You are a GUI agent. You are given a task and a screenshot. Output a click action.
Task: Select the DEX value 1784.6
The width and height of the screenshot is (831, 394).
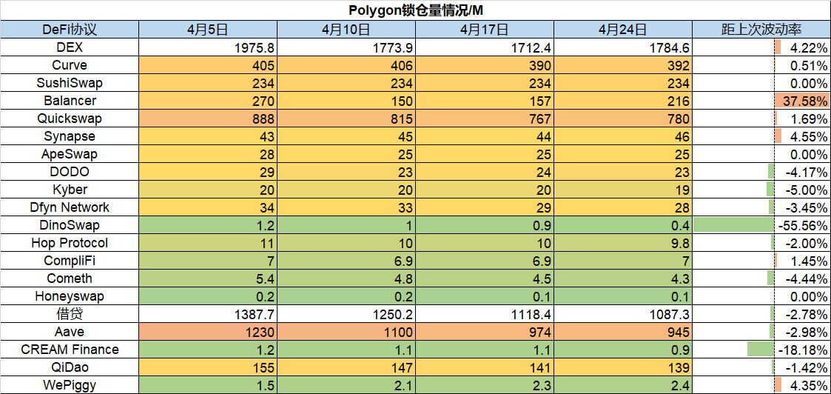click(x=623, y=47)
